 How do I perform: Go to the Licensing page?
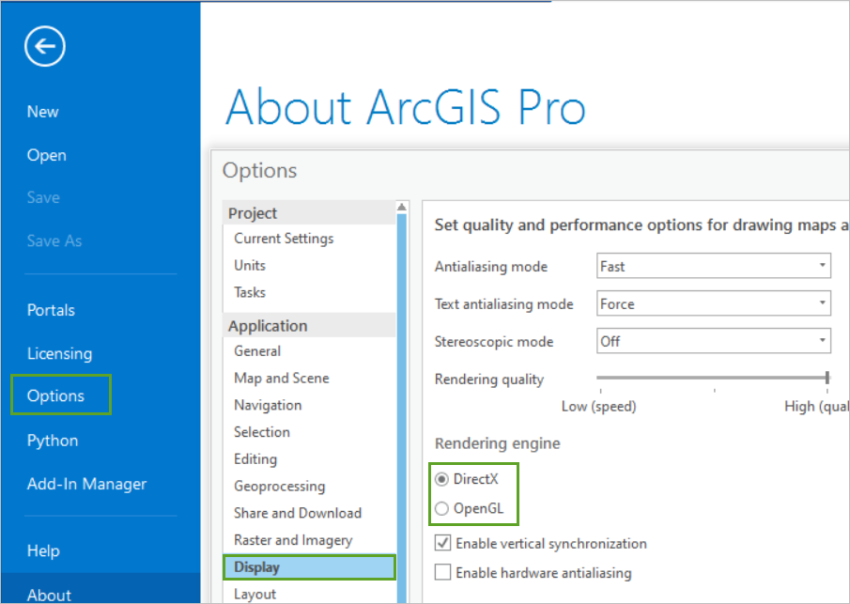pos(59,353)
